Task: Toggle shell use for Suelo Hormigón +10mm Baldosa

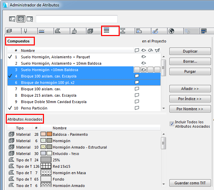Action: (157, 70)
